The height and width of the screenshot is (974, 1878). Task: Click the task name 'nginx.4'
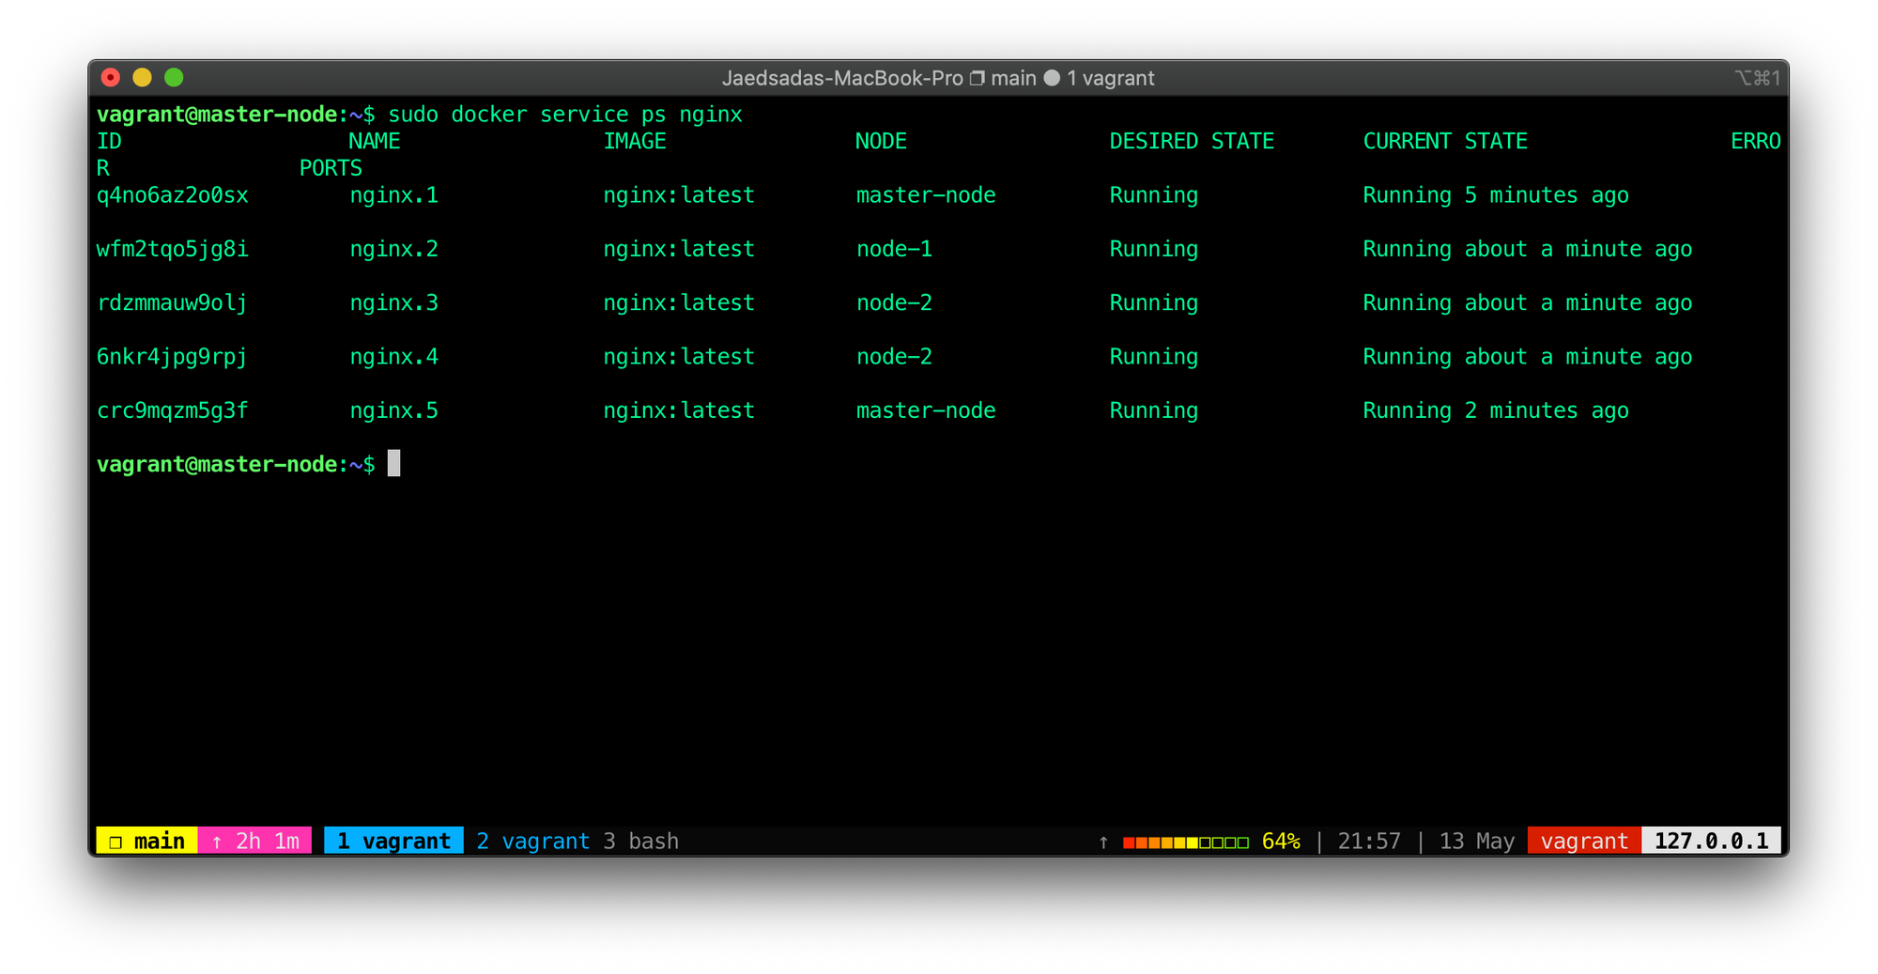393,357
